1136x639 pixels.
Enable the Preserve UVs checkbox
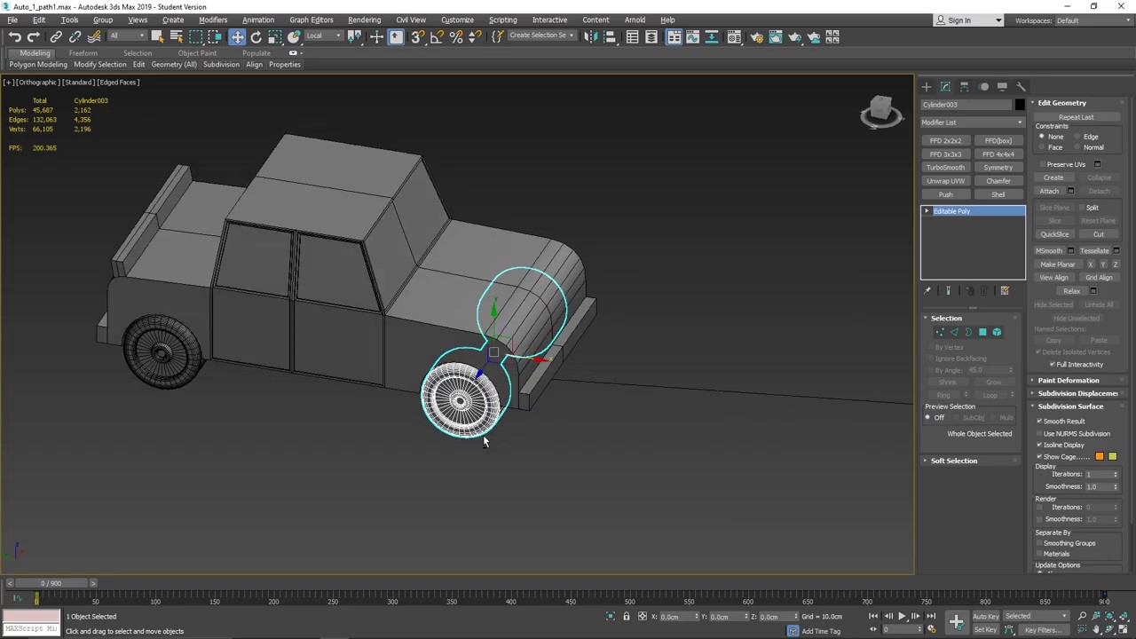pos(1044,164)
